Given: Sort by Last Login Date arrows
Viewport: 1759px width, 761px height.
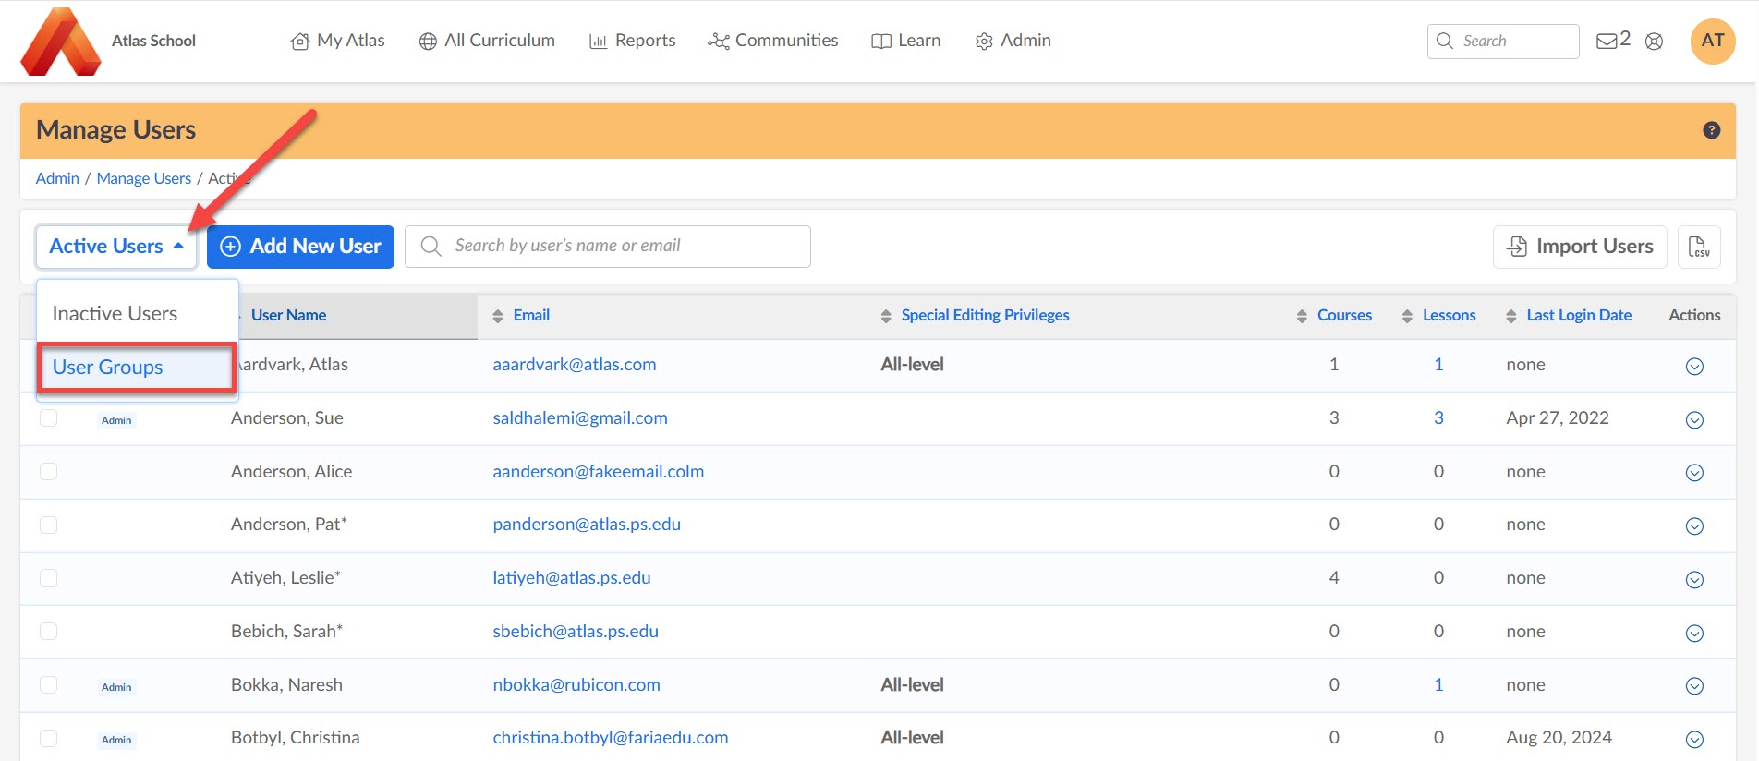Looking at the screenshot, I should (x=1510, y=316).
